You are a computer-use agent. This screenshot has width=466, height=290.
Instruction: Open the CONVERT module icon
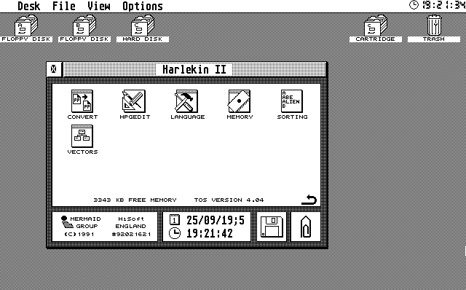[x=82, y=101]
